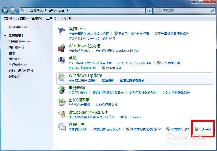Click 释放磁盘空间 link
The image size is (217, 151).
tap(78, 129)
